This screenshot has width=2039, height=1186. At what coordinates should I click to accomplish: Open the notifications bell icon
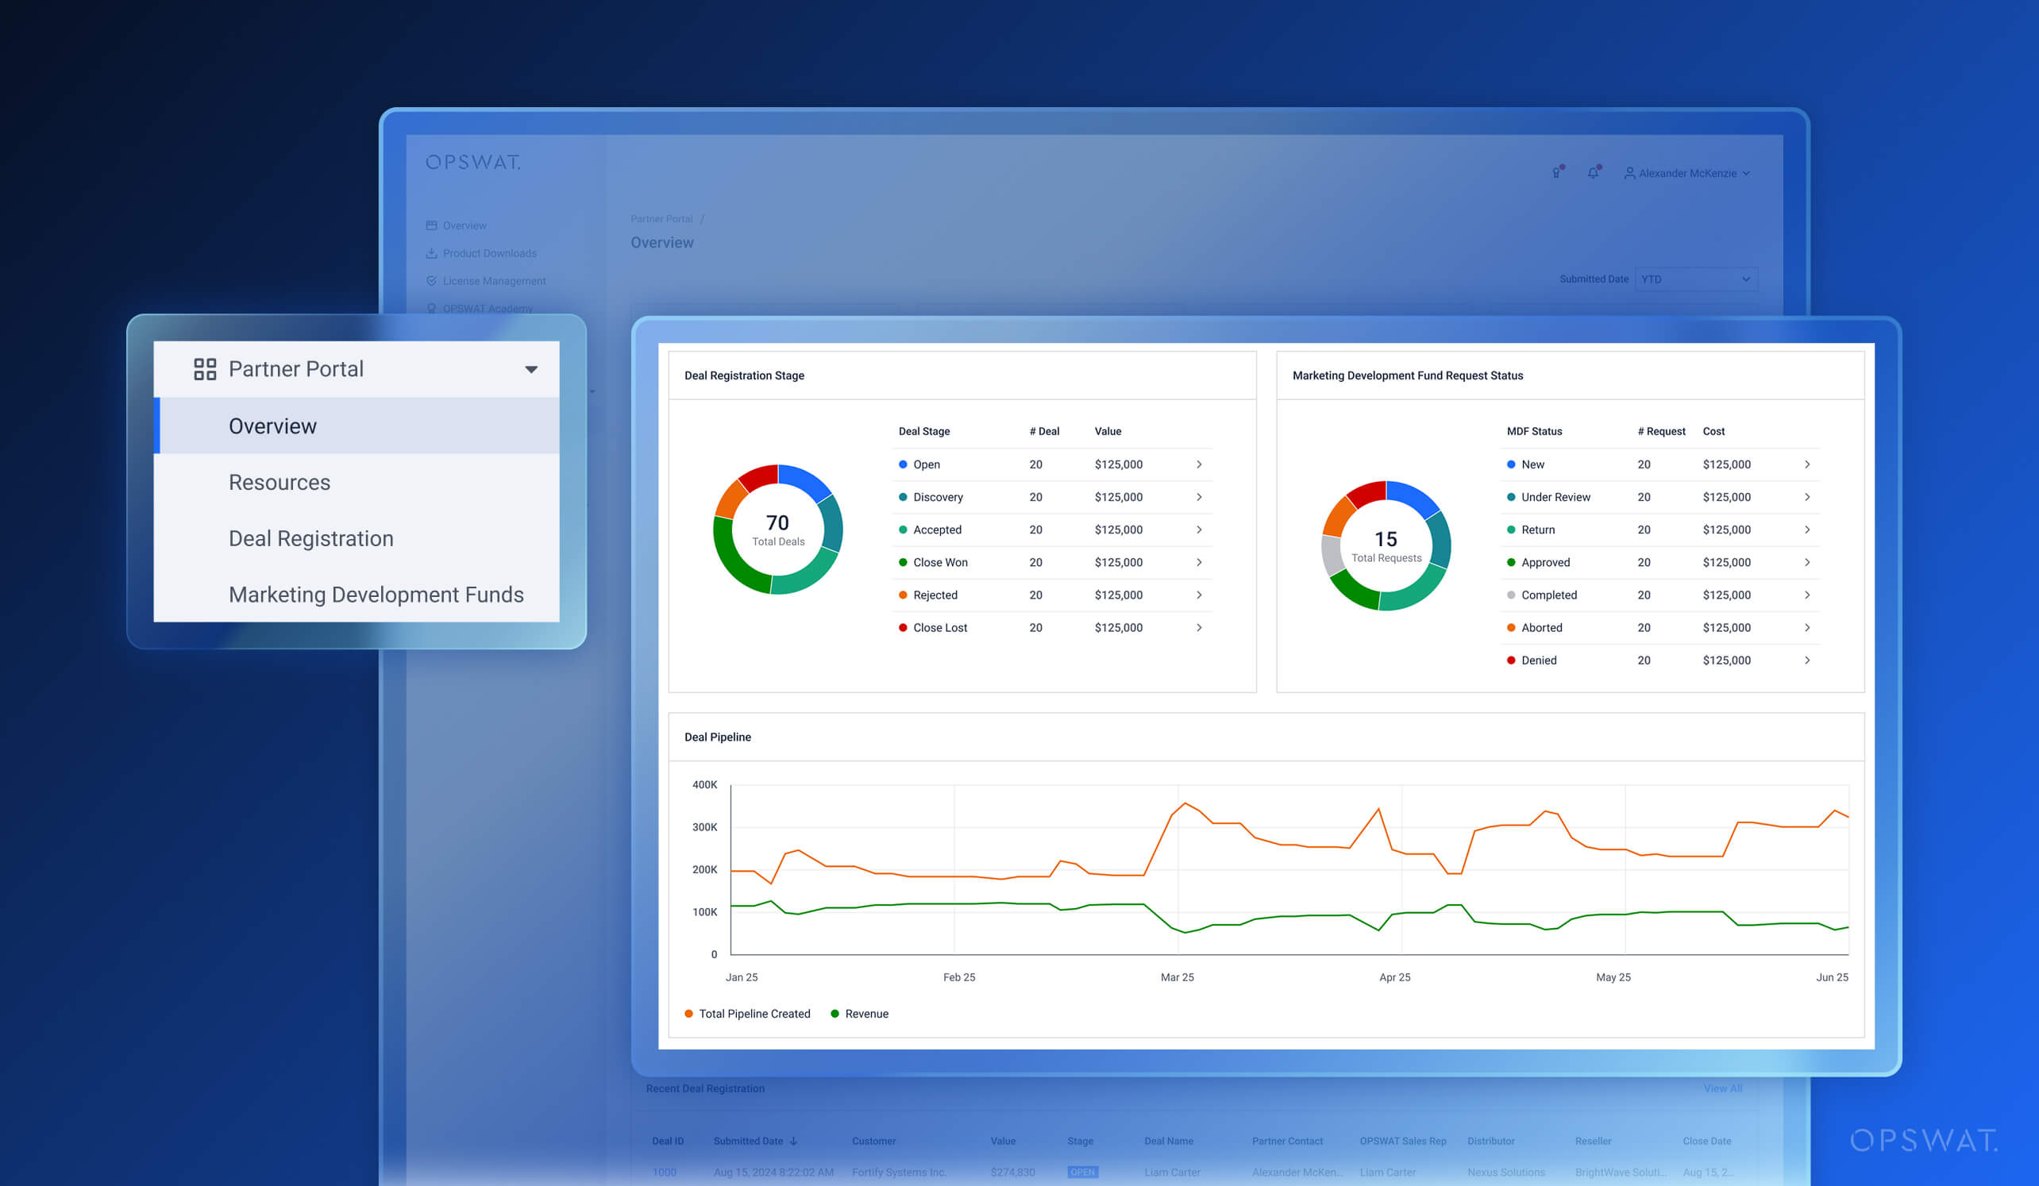click(x=1594, y=172)
